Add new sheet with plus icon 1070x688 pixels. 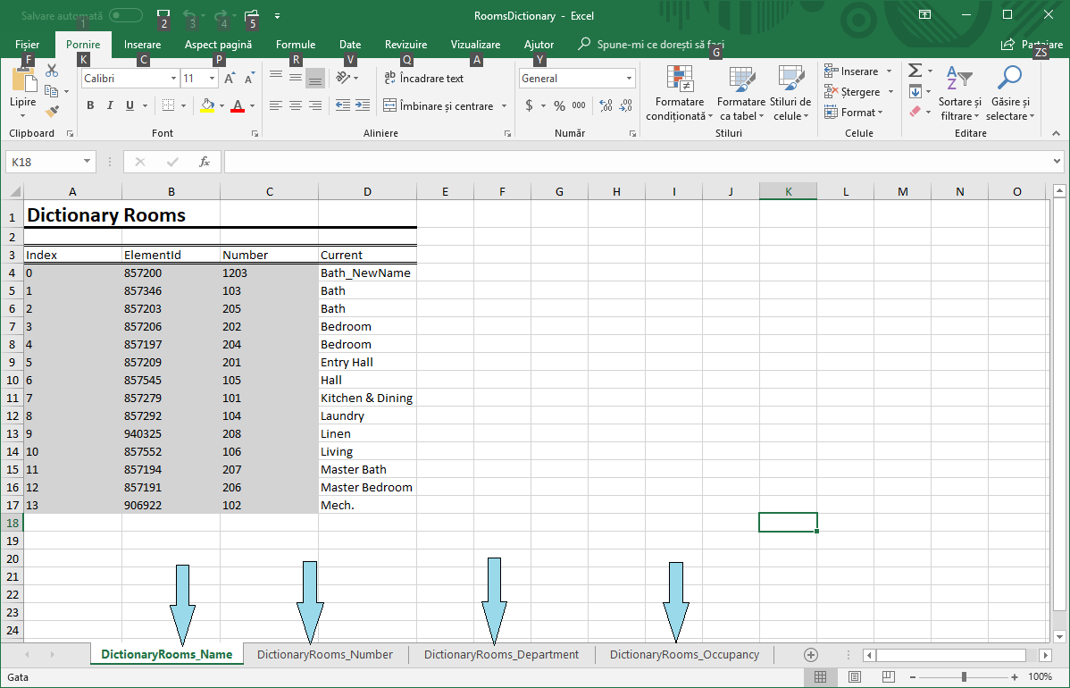[x=811, y=655]
